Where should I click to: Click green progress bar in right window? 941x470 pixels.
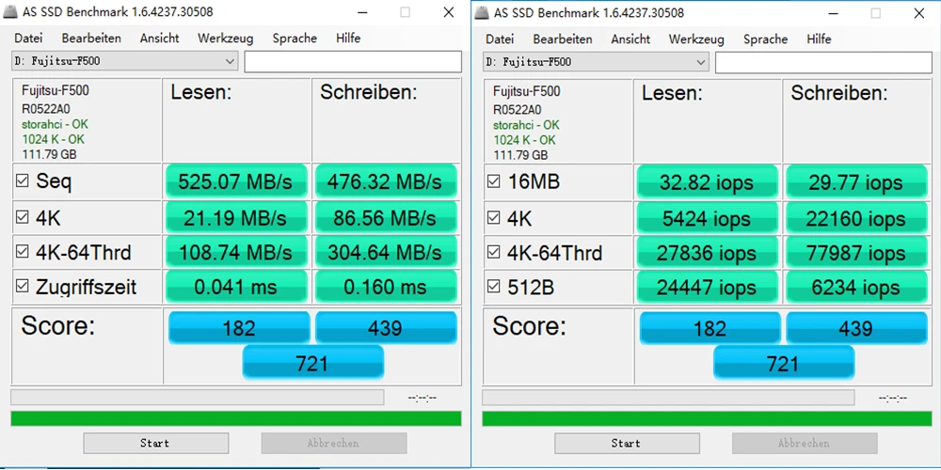707,418
